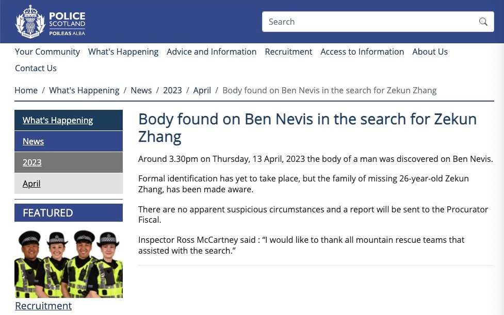Click the search magnifier icon
This screenshot has height=315, width=504.
483,22
